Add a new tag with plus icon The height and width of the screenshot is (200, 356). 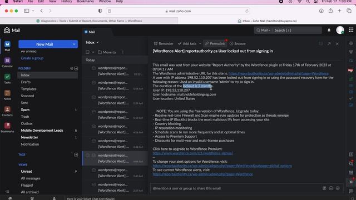(76, 154)
